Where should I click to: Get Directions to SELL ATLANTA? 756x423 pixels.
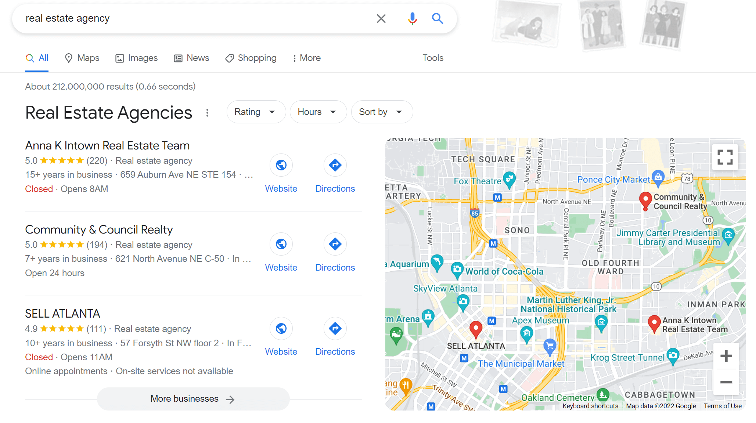click(x=335, y=328)
